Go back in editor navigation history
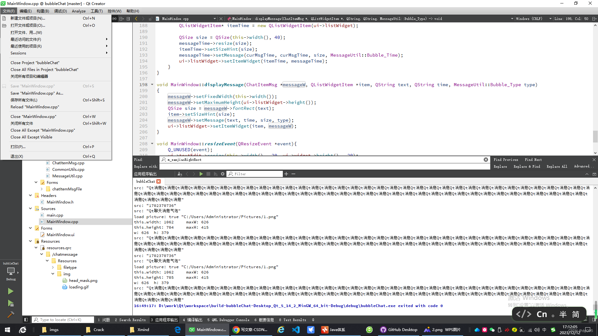The width and height of the screenshot is (598, 336). click(136, 19)
